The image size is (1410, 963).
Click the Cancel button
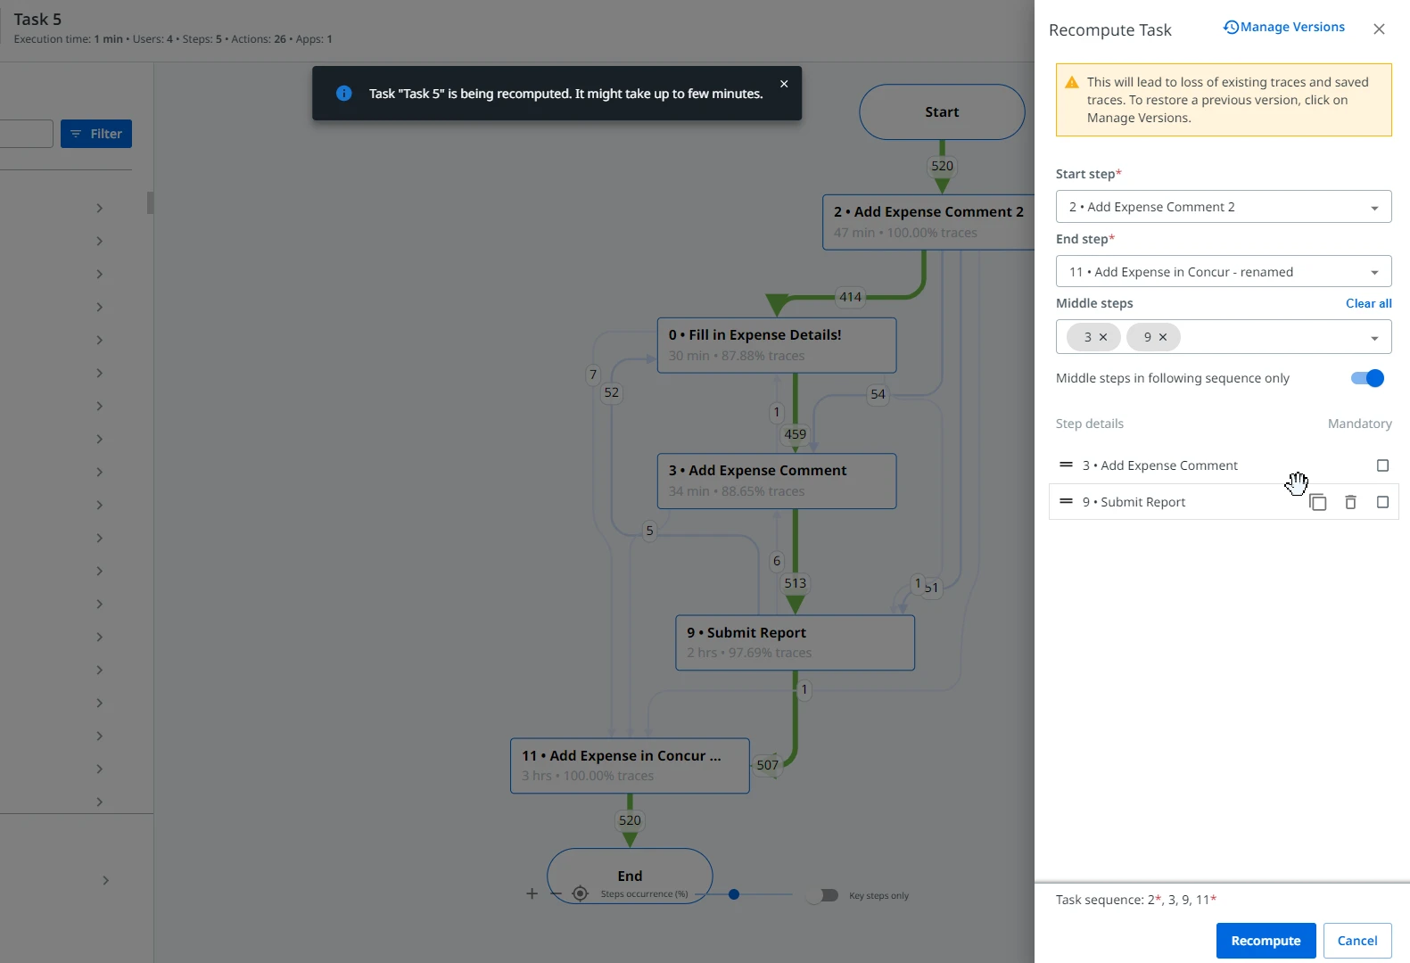pyautogui.click(x=1357, y=941)
